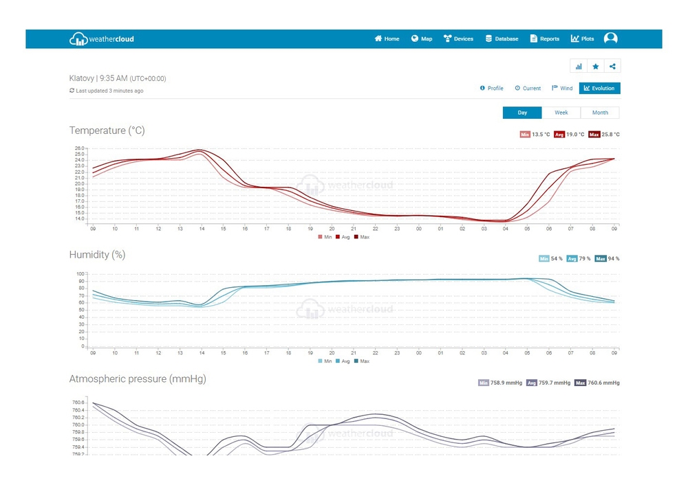The height and width of the screenshot is (485, 688).
Task: Click the share icon button
Action: (612, 67)
